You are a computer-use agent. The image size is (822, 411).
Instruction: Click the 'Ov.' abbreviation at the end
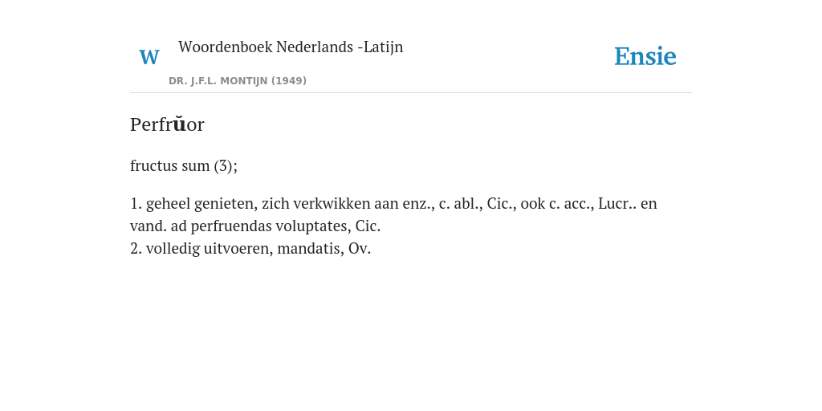(360, 249)
